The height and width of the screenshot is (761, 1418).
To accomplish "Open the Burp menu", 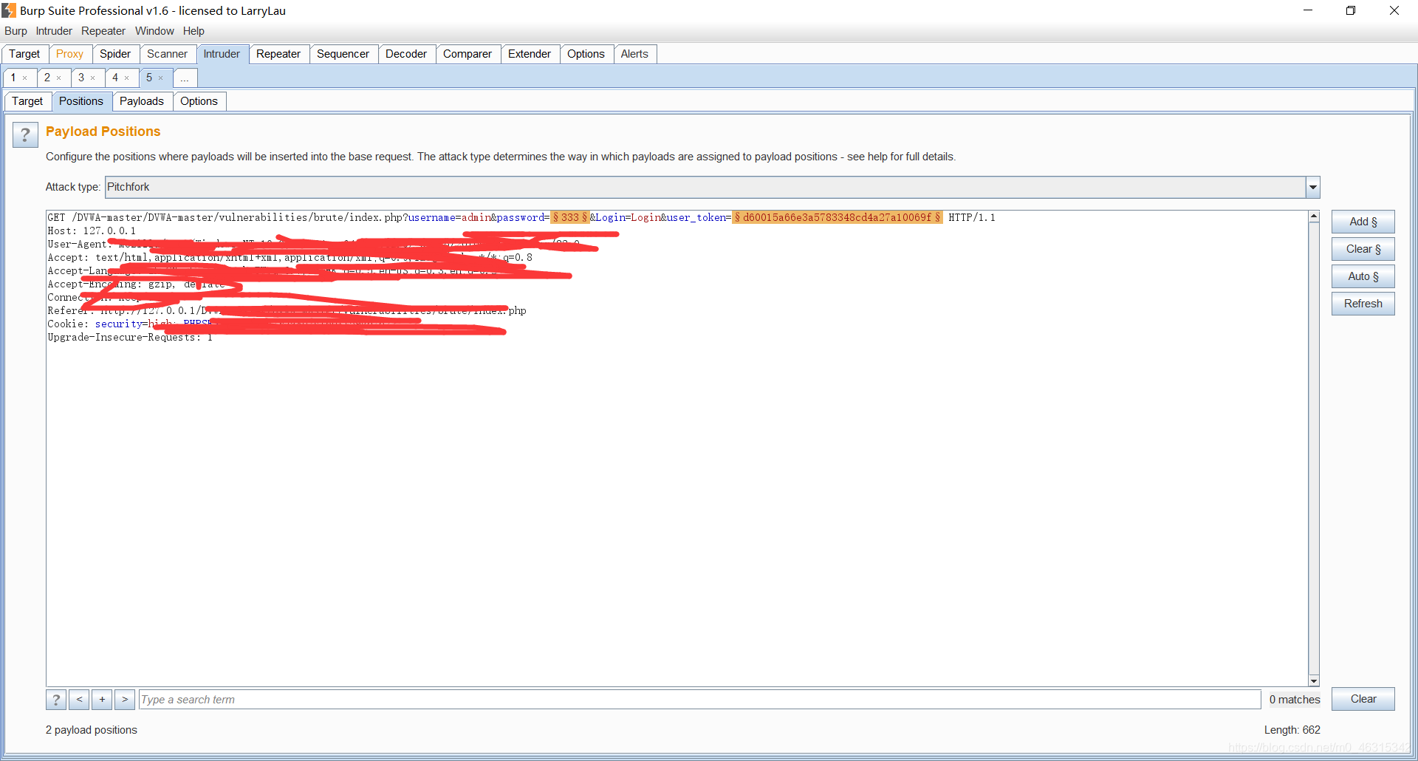I will pyautogui.click(x=16, y=31).
